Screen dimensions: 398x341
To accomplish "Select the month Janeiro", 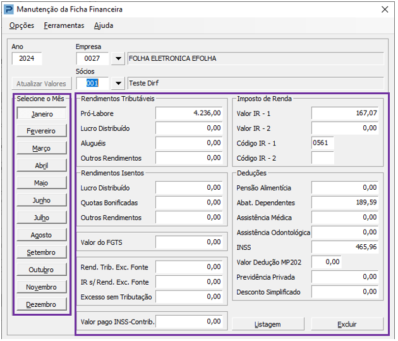I will (42, 114).
